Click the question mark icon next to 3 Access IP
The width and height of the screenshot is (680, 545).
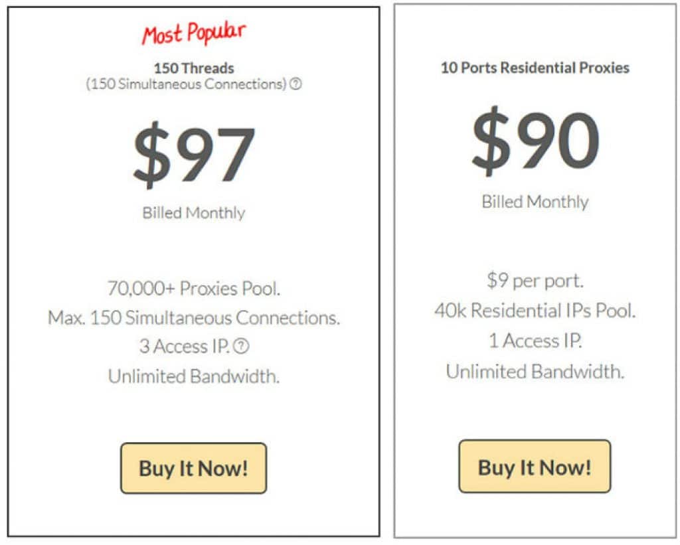pos(241,346)
